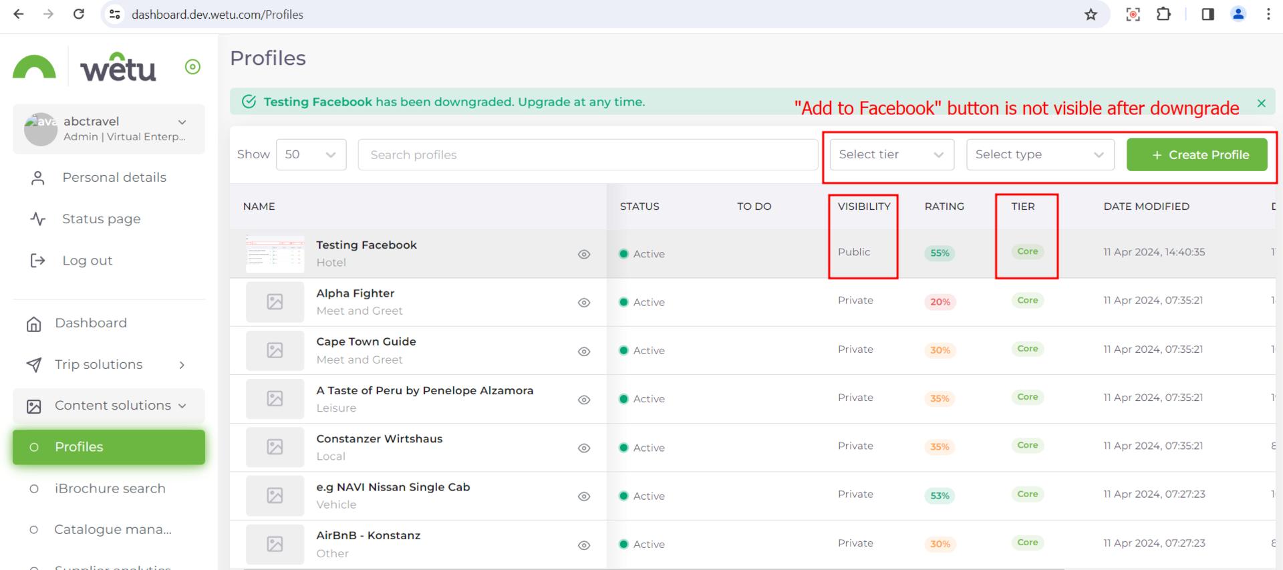Open the Select tier dropdown
This screenshot has width=1283, height=570.
[891, 155]
